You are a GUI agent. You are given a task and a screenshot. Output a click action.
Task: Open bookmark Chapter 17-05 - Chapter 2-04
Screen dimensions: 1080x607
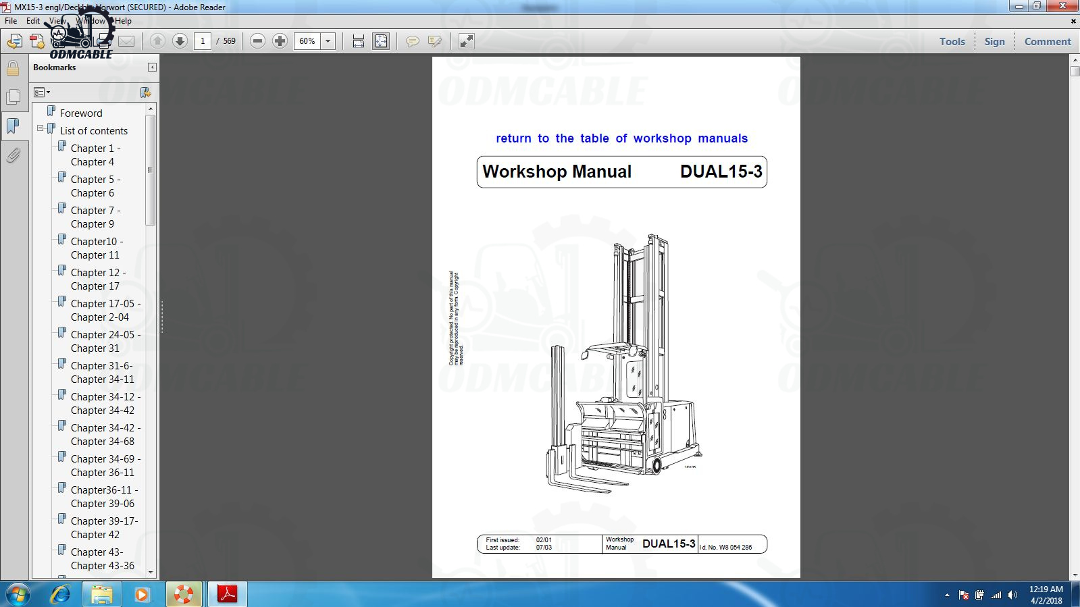pyautogui.click(x=106, y=311)
